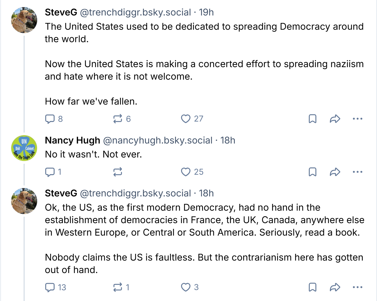
Task: Reply to Nancy Hugh's post
Action: pyautogui.click(x=50, y=172)
